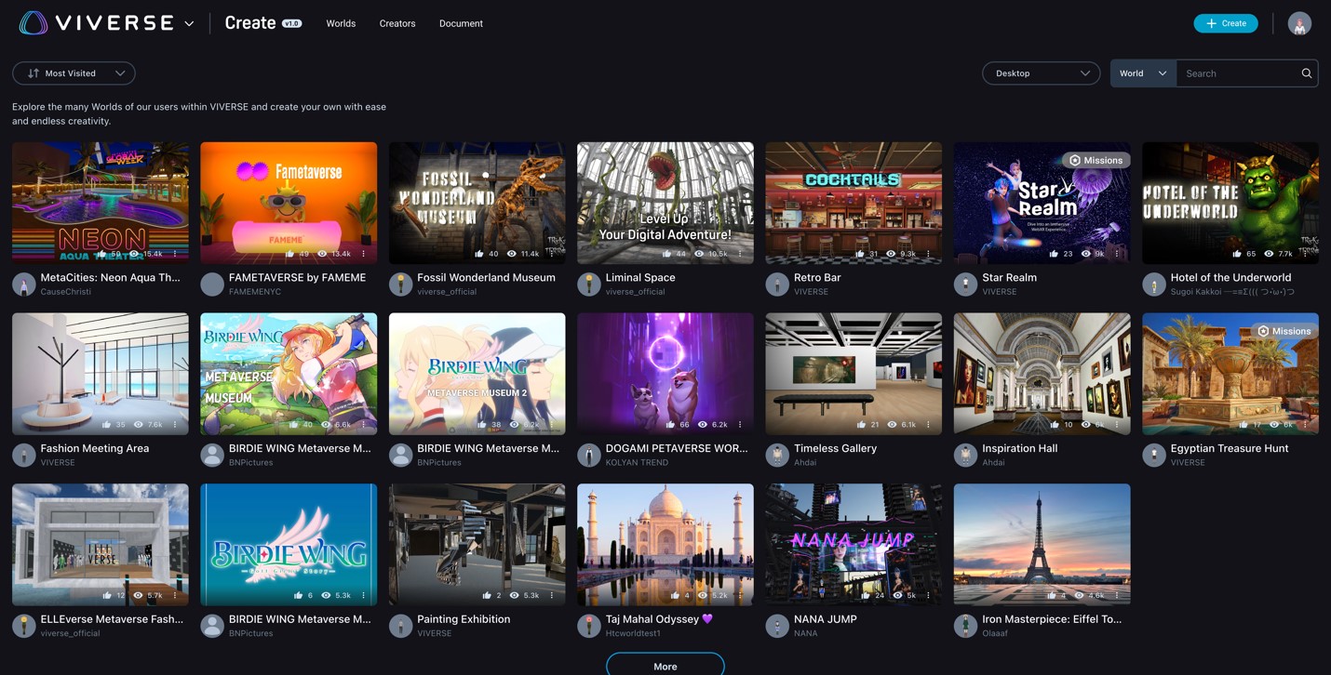Go to the Worlds nav tab
The height and width of the screenshot is (675, 1331).
pos(341,23)
